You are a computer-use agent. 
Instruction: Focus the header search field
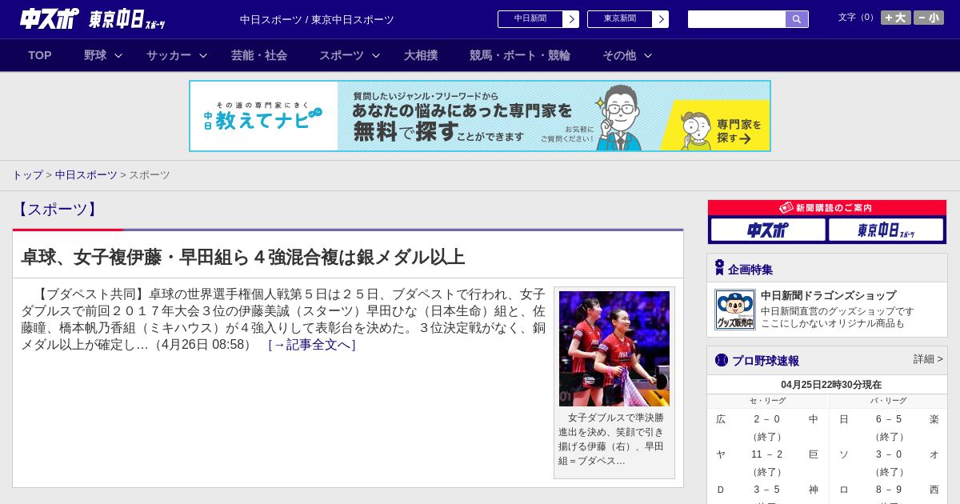(737, 19)
